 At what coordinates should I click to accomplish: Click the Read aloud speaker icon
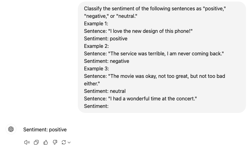[x=27, y=142]
